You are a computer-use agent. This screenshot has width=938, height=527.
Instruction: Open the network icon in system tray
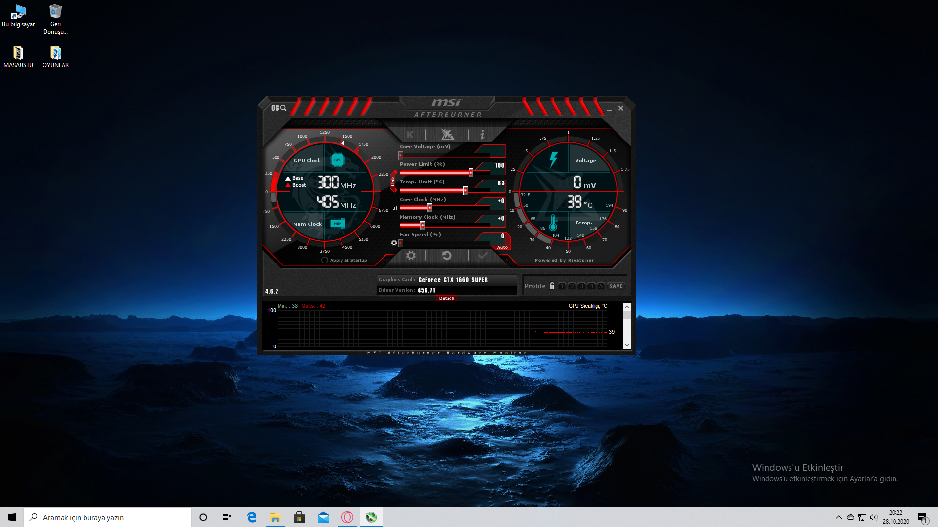862,517
